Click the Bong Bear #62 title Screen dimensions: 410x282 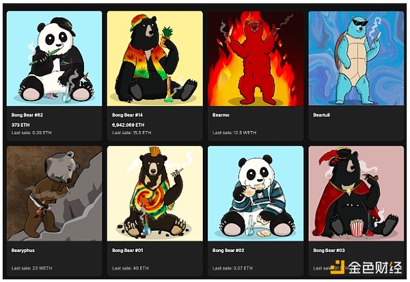click(x=27, y=115)
